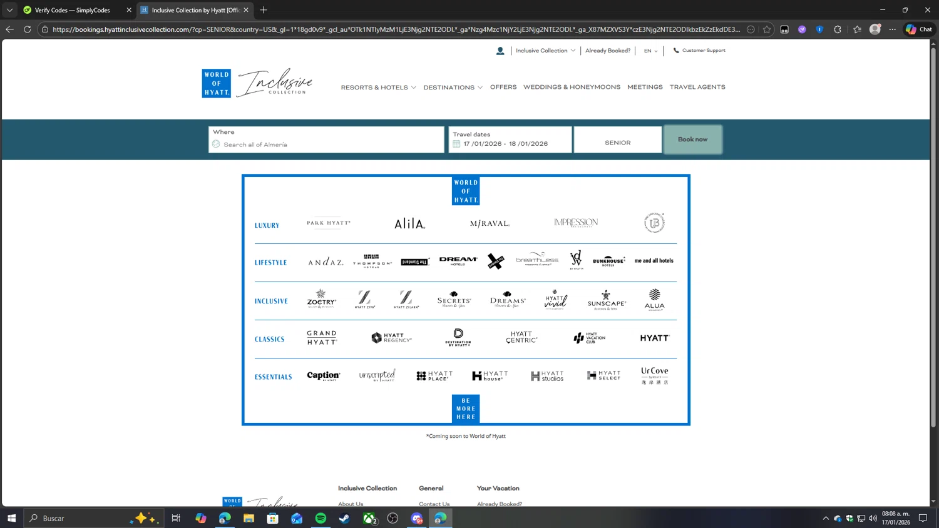Click About Us in the footer
The width and height of the screenshot is (939, 528).
click(x=351, y=504)
